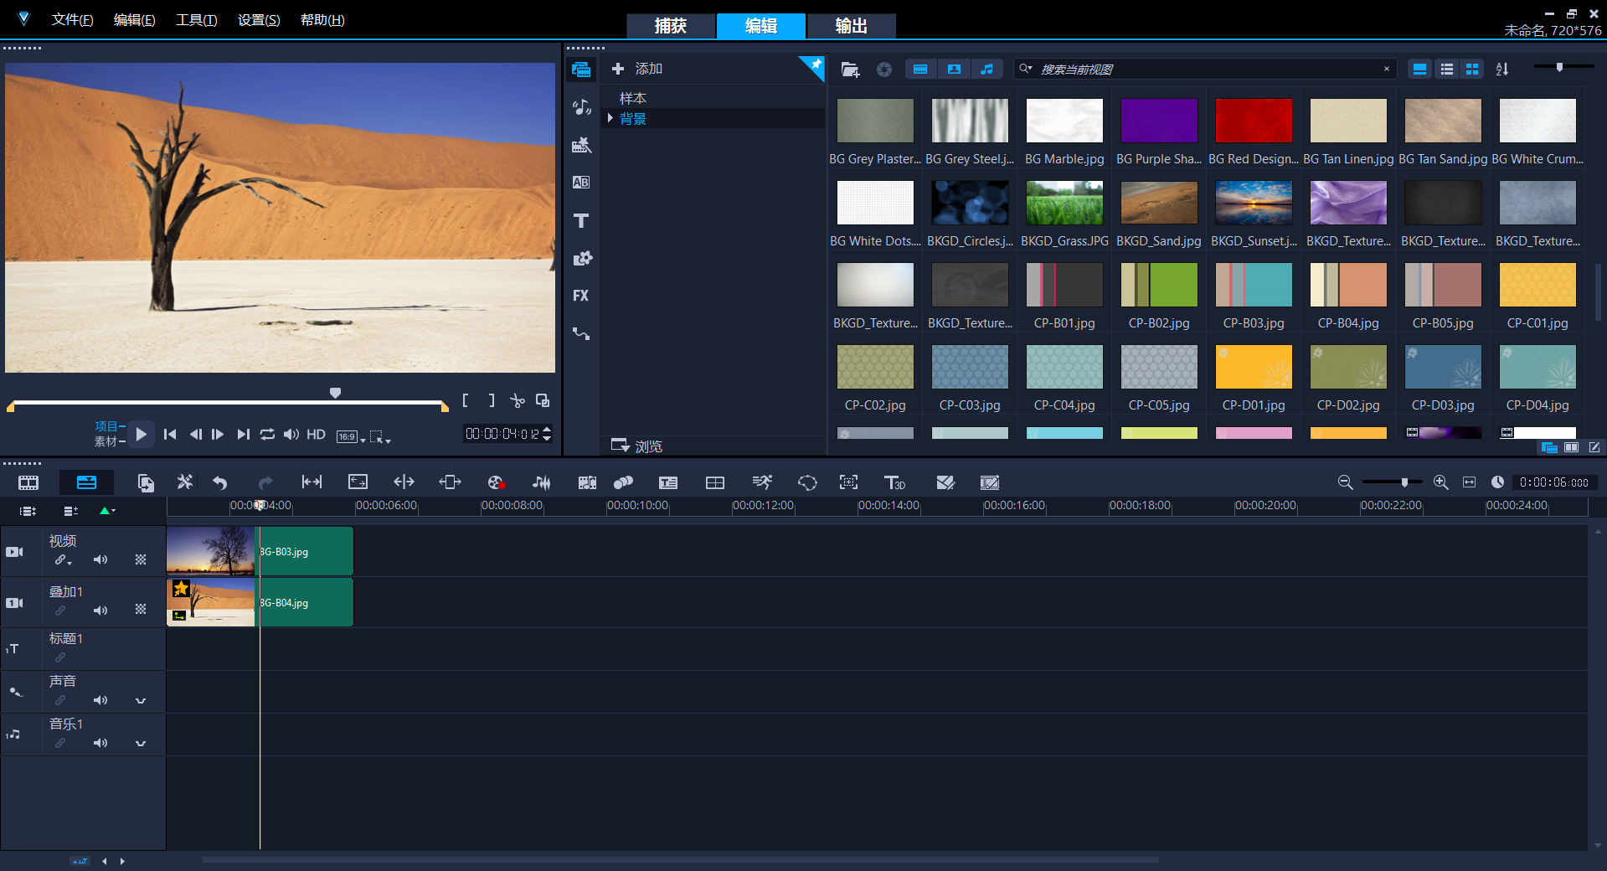Open the auto music tool

pyautogui.click(x=587, y=482)
